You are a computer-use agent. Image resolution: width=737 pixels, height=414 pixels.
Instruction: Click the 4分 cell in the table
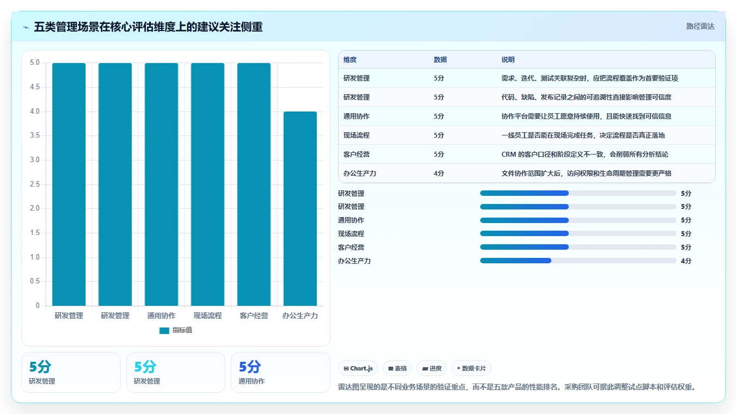439,174
